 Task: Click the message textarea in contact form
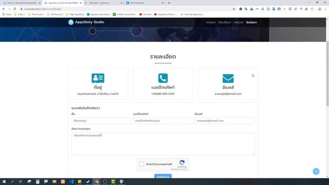(163, 144)
